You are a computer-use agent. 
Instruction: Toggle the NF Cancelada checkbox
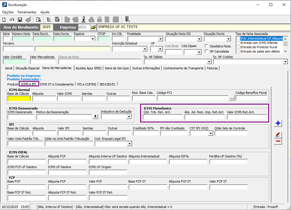pos(206,51)
